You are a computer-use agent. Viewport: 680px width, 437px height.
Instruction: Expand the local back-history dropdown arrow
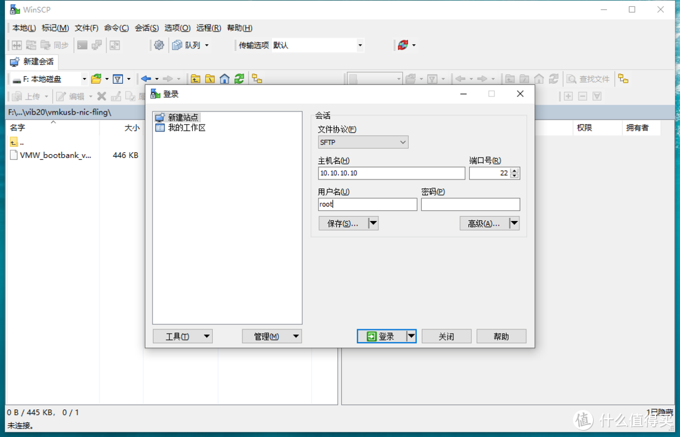coord(157,79)
